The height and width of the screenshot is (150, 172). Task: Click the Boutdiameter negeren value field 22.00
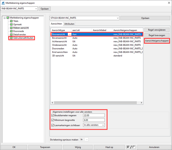(94, 115)
